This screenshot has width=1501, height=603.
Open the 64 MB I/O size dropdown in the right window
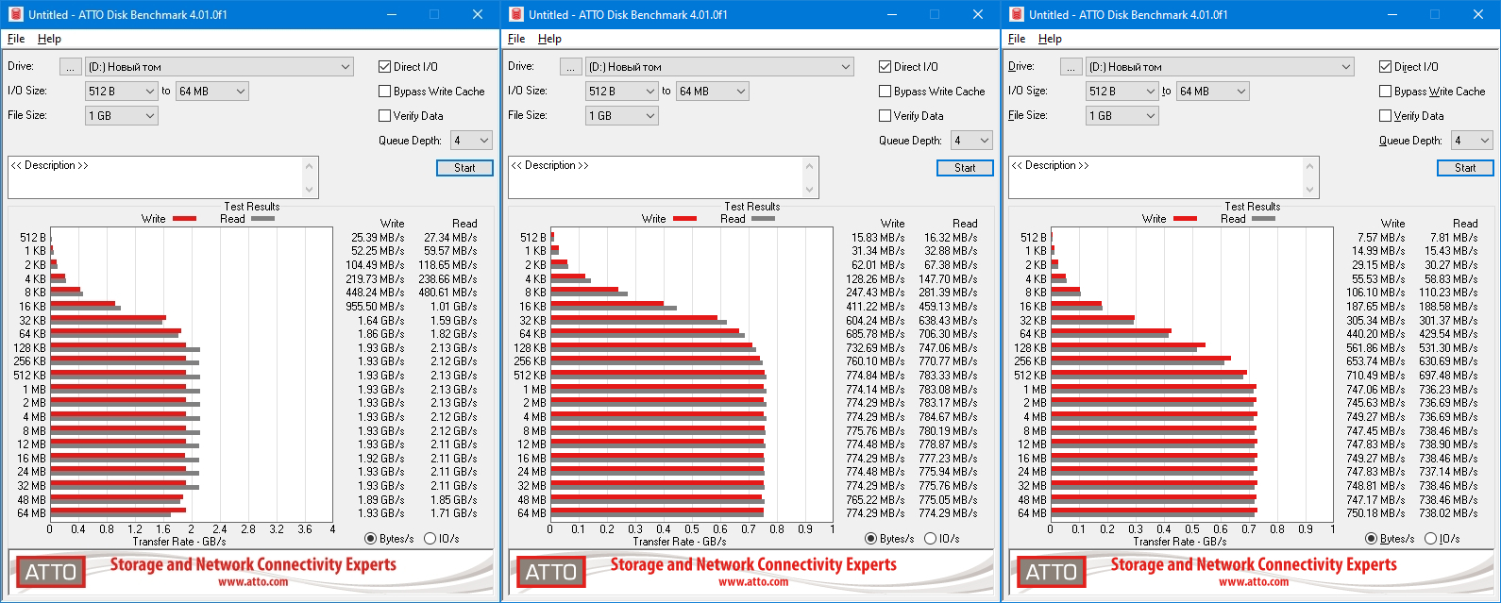point(1213,92)
